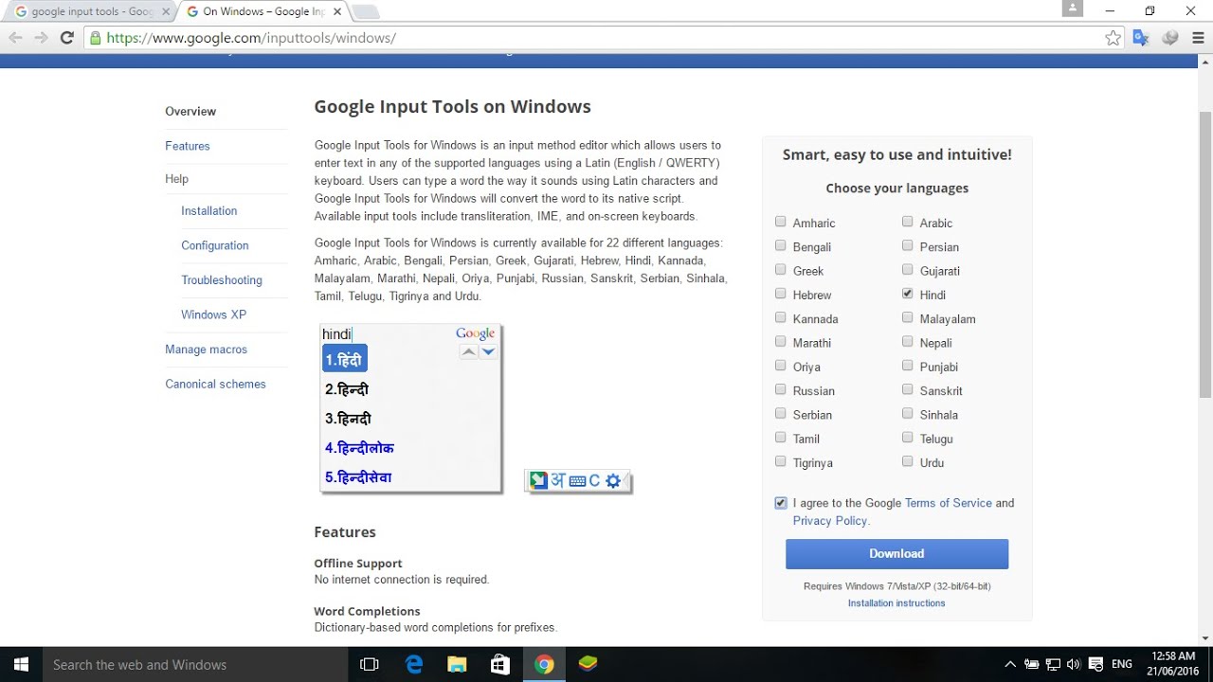1213x682 pixels.
Task: Open the action center notifications icon
Action: point(1096,665)
